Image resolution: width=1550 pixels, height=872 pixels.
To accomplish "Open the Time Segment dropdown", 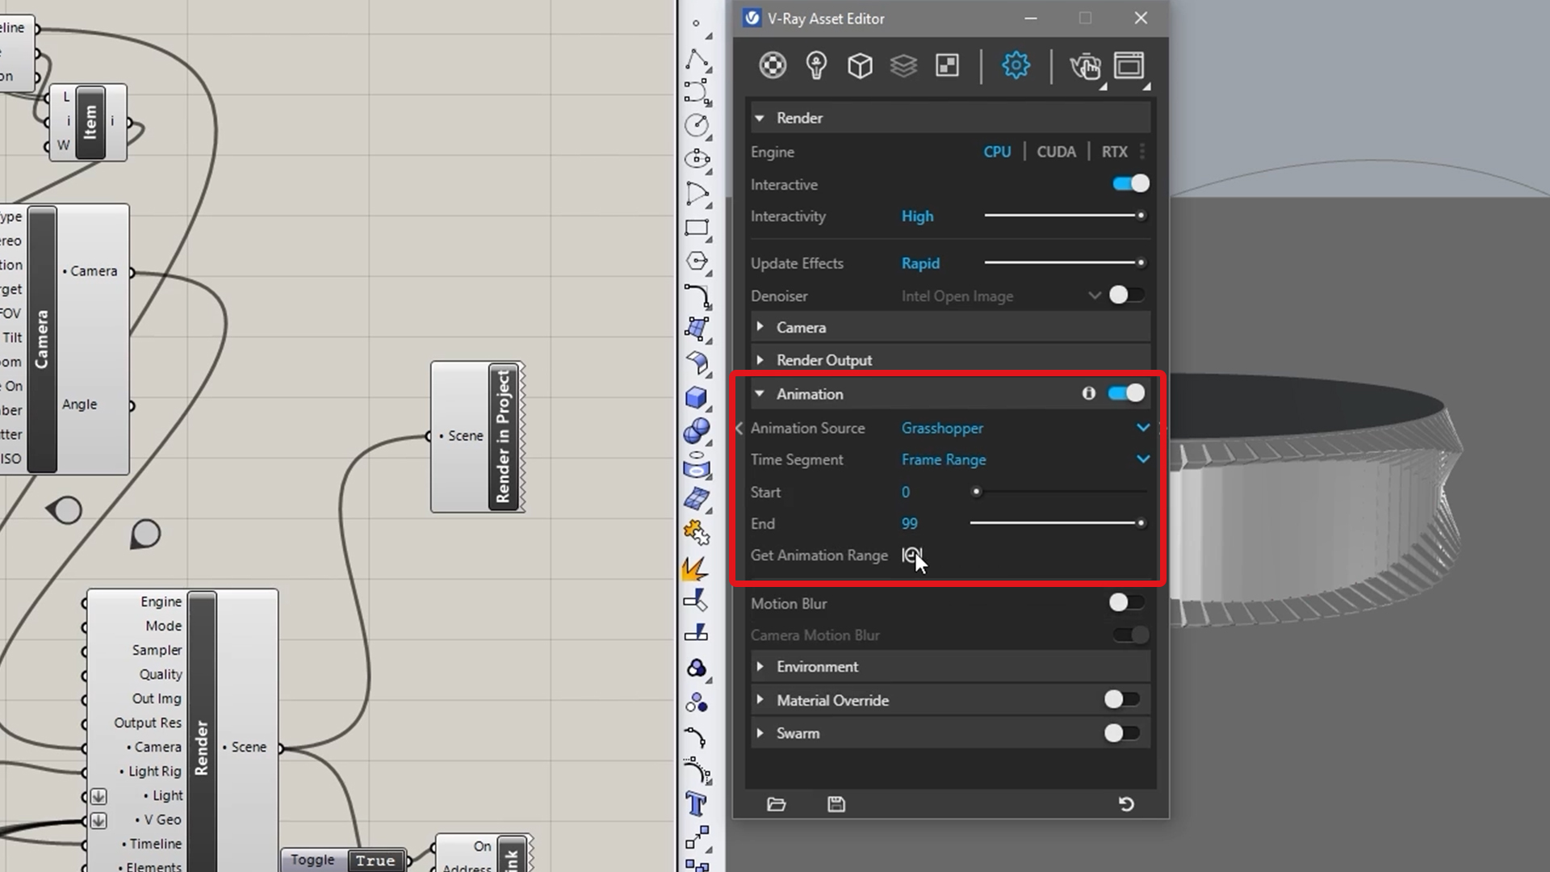I will (x=1025, y=459).
